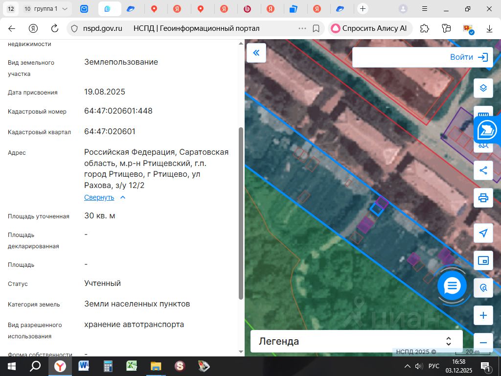Viewport: 501px width, 376px height.
Task: Switch to the tab with the red circle icon
Action: pyautogui.click(x=247, y=9)
